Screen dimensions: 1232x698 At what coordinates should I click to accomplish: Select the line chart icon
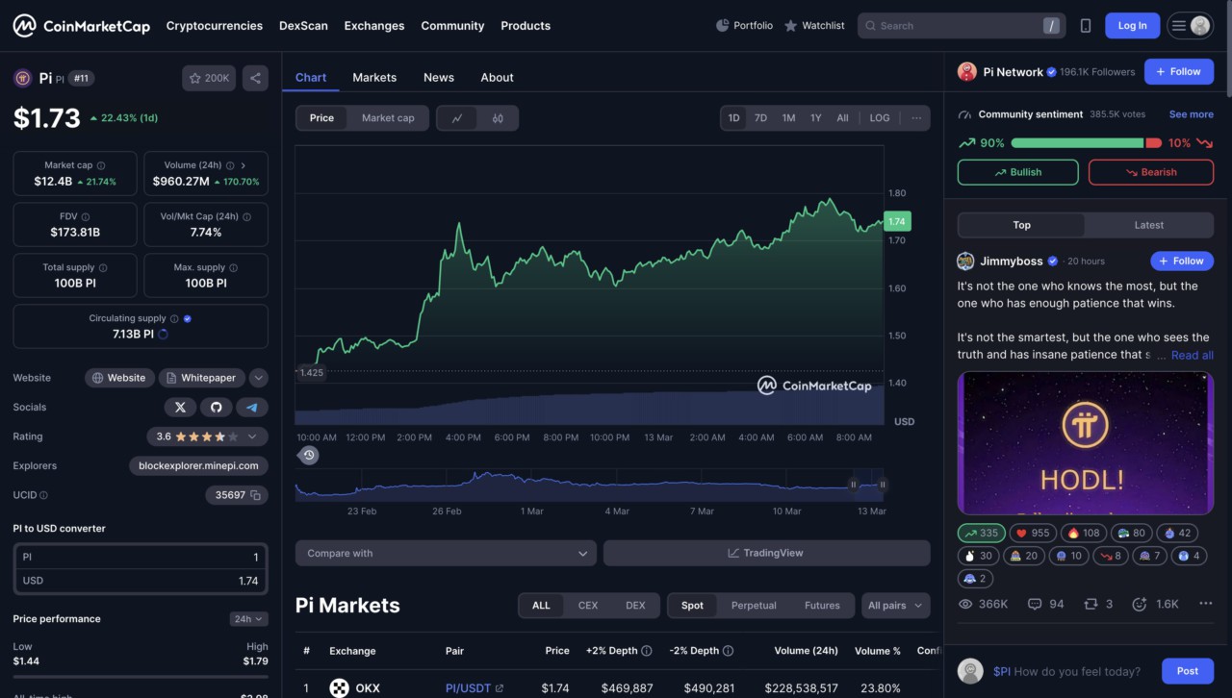pos(456,117)
